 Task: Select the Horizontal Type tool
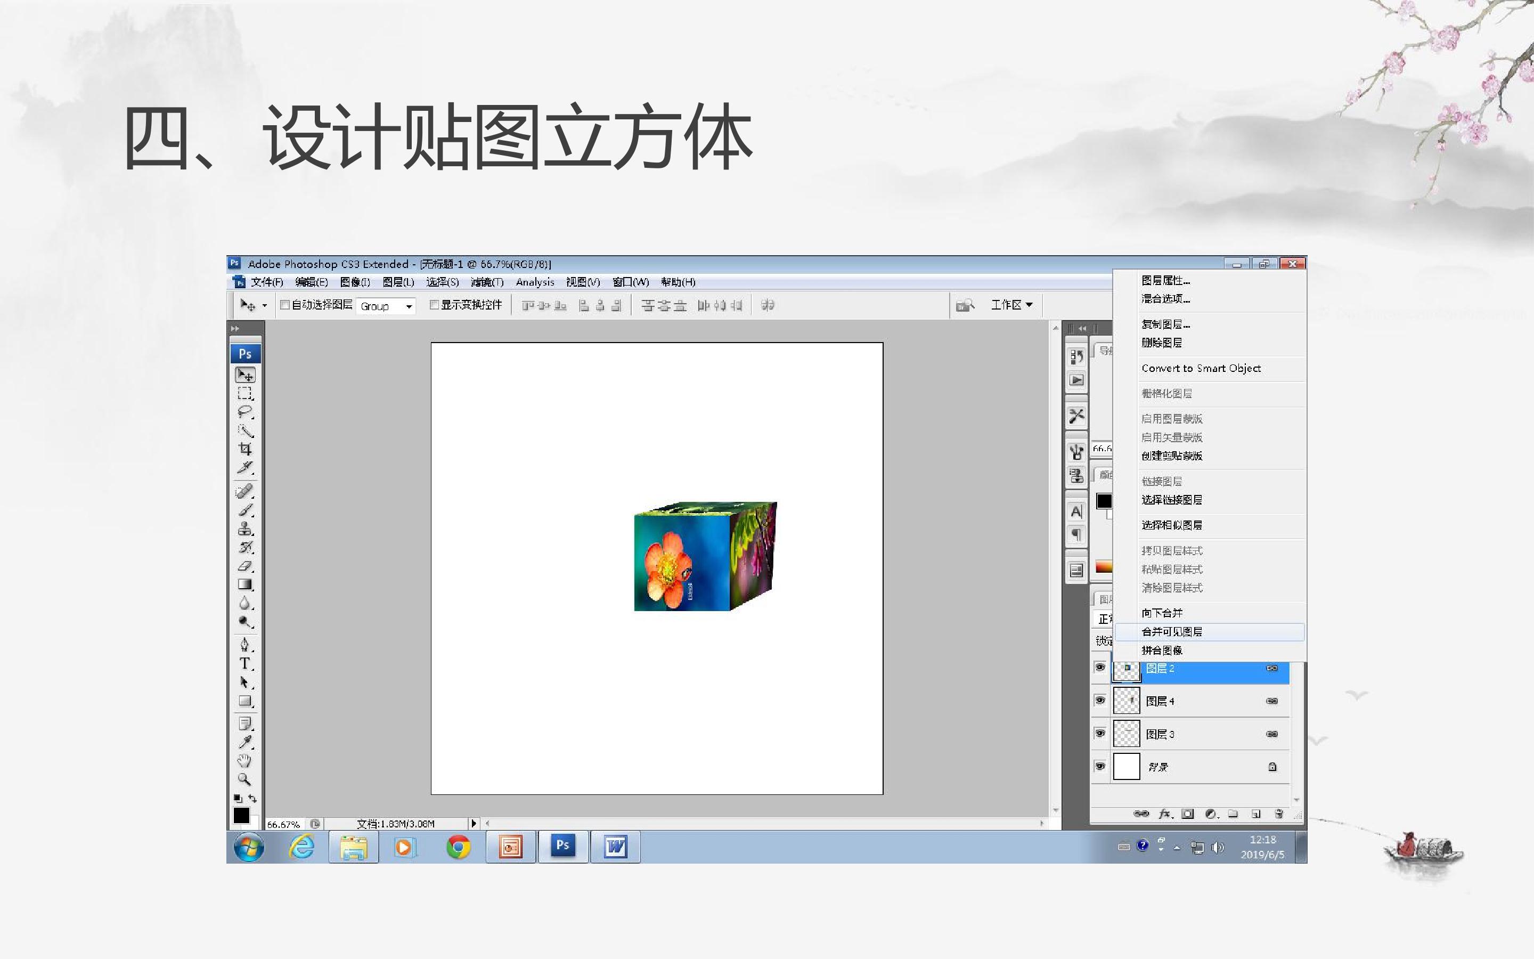(246, 663)
